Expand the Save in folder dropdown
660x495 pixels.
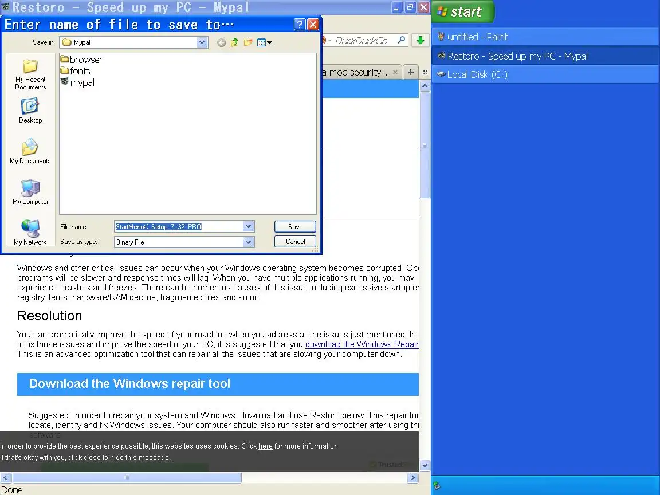202,42
